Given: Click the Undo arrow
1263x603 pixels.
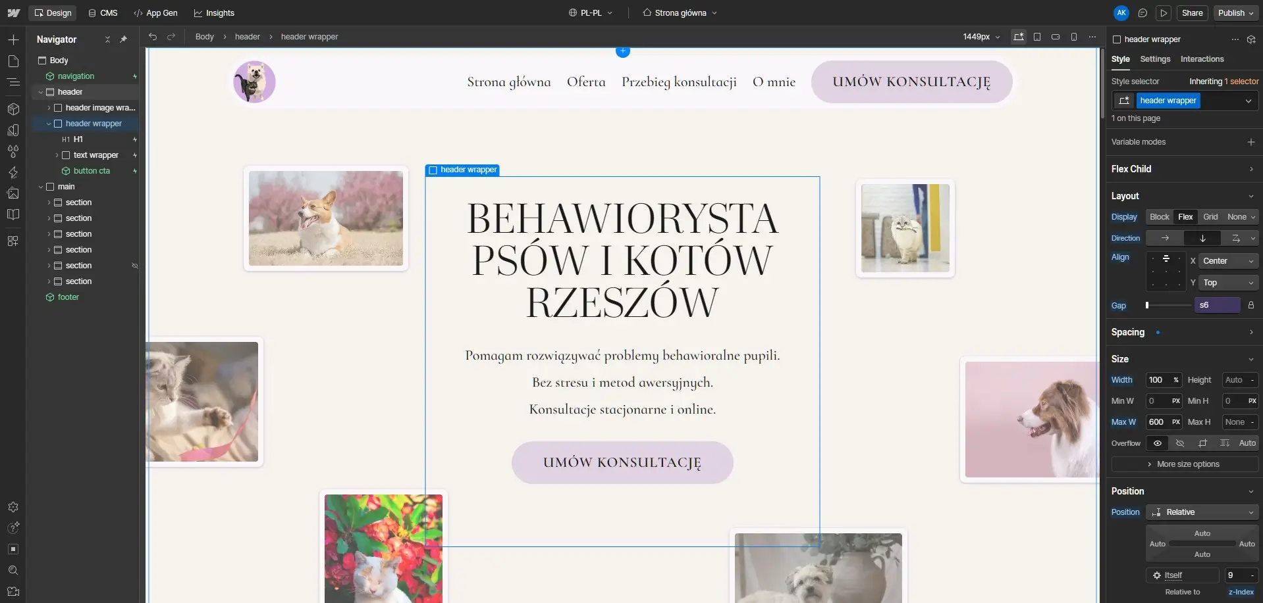Looking at the screenshot, I should point(153,37).
